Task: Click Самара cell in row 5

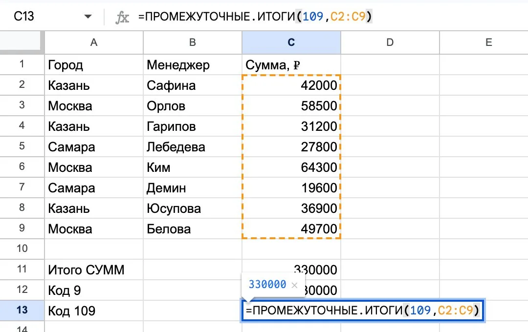Action: click(x=94, y=146)
